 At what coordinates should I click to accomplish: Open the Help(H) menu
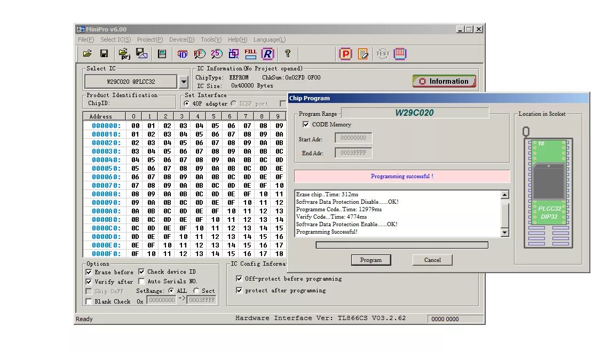(238, 39)
